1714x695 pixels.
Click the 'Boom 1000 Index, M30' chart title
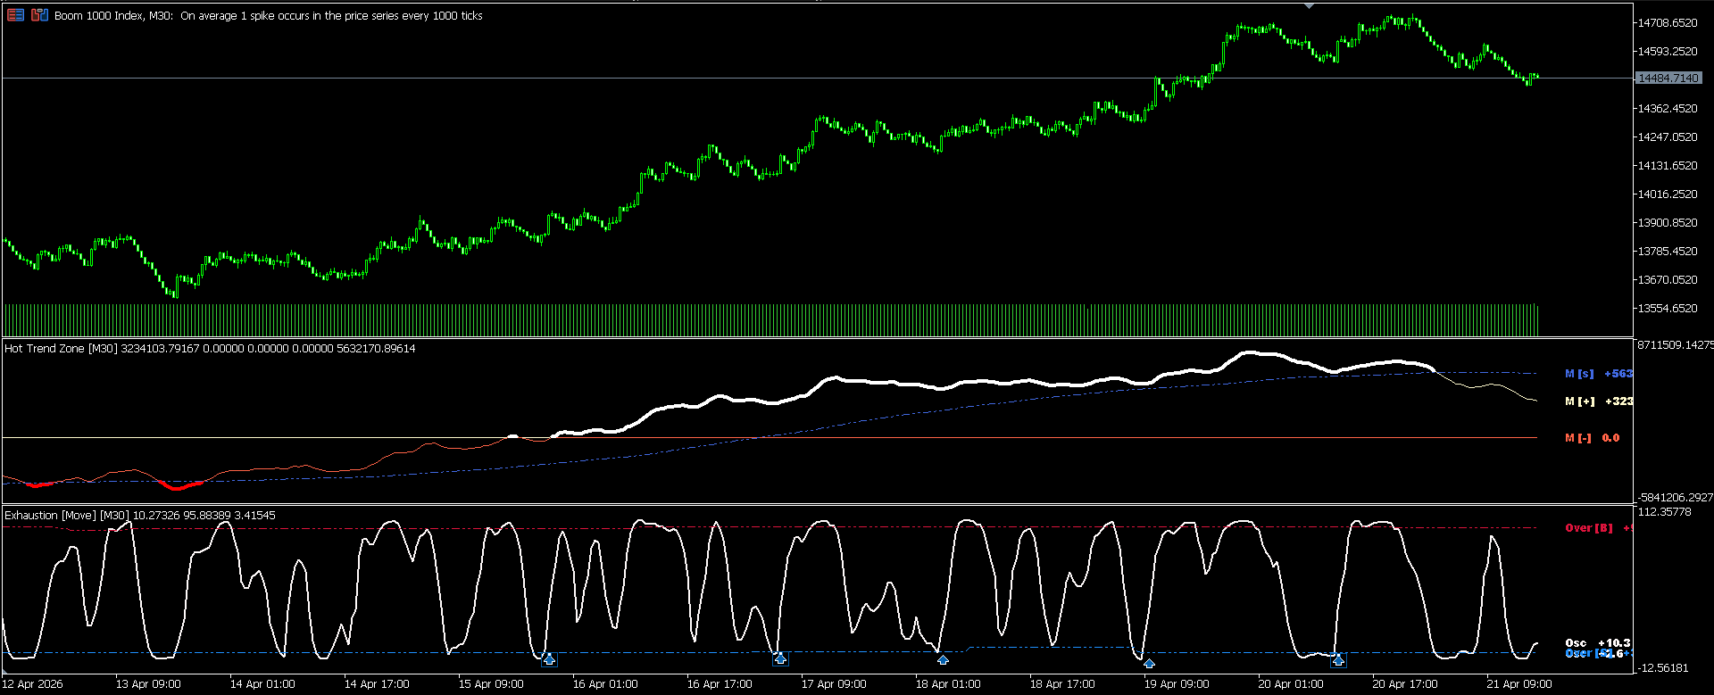pos(113,16)
